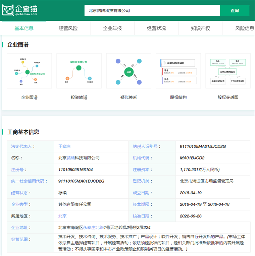Click the 股权结构 caption link

coord(178,98)
